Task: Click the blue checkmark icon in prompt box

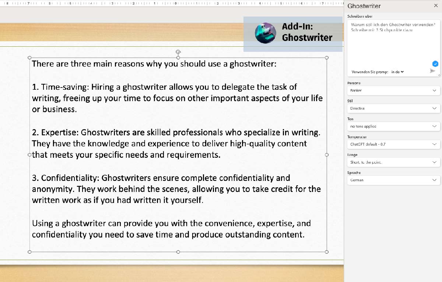Action: (435, 63)
